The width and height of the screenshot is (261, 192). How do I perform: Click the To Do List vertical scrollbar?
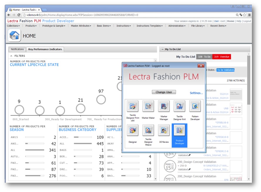point(249,80)
